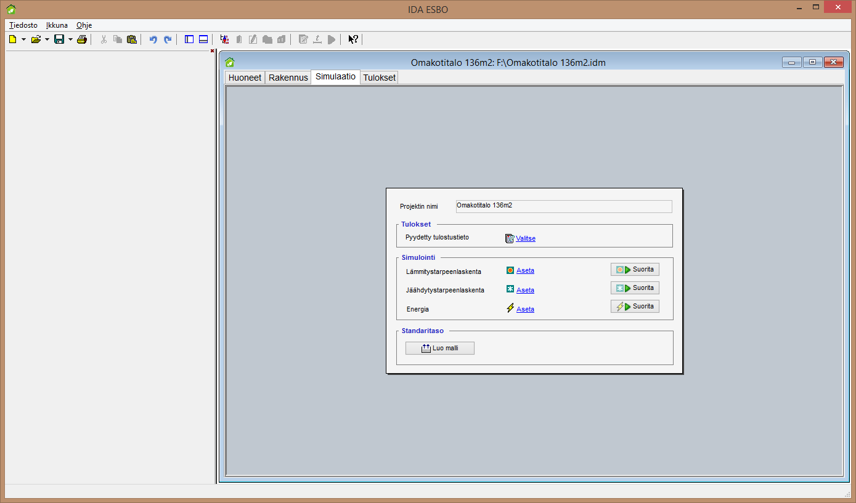Open the dropdown arrow next to Save

tap(70, 39)
